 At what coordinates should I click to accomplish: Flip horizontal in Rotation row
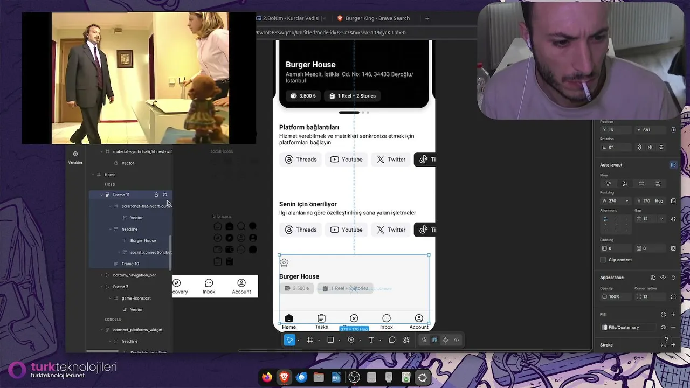click(x=650, y=147)
